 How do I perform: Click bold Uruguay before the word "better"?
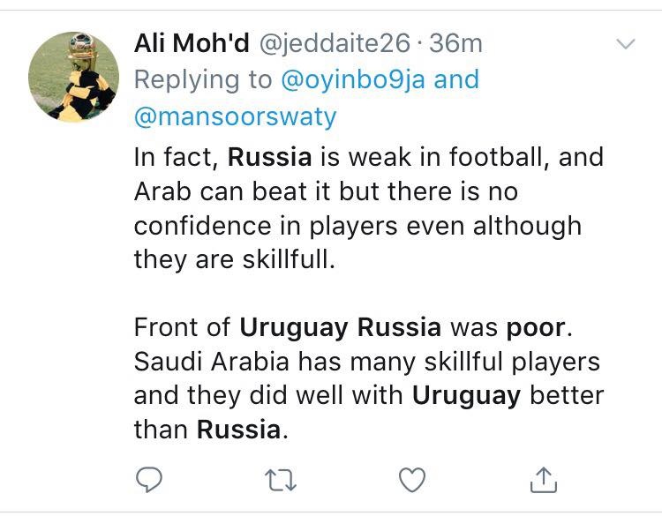click(467, 394)
